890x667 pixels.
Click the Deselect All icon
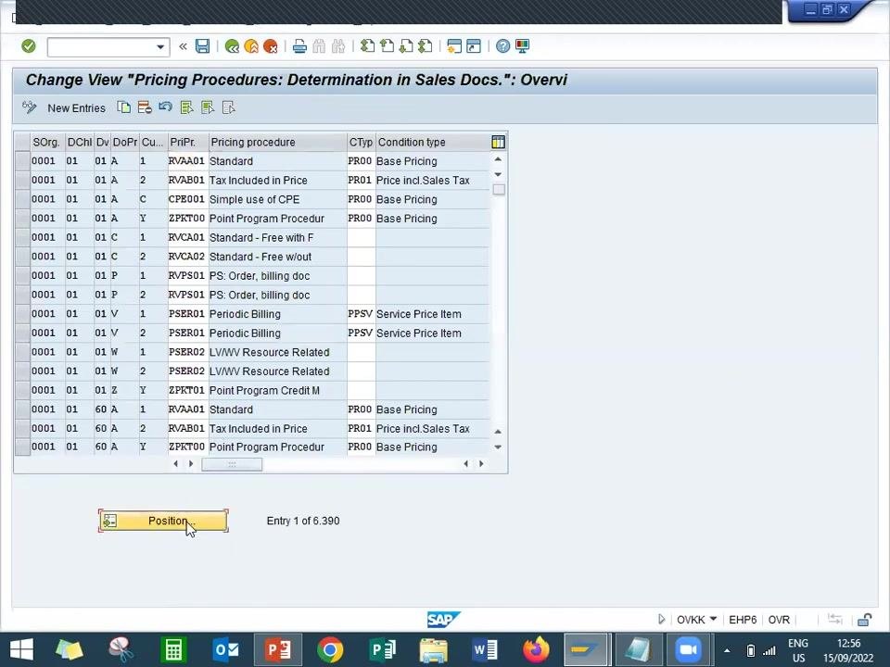[x=228, y=107]
